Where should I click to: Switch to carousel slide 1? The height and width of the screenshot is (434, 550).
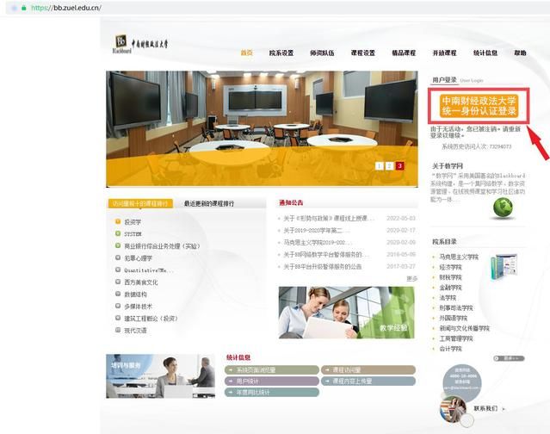pyautogui.click(x=378, y=165)
